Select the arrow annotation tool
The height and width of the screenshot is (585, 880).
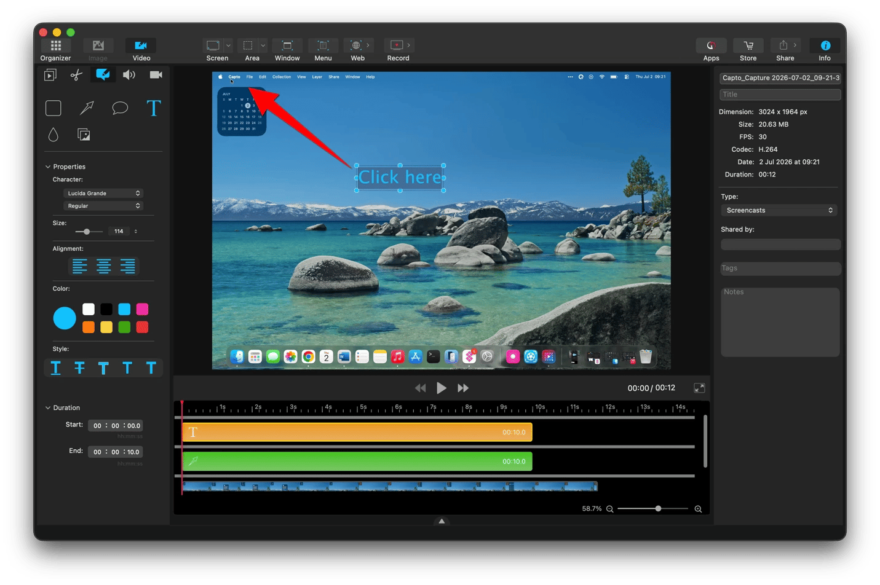[87, 108]
